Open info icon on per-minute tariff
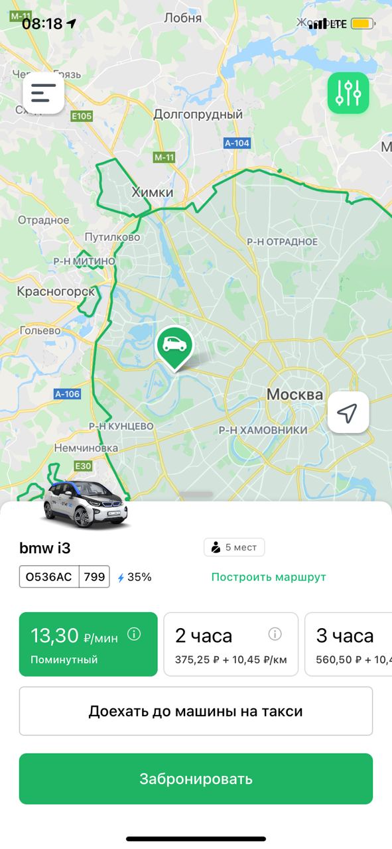The image size is (392, 849). point(134,635)
